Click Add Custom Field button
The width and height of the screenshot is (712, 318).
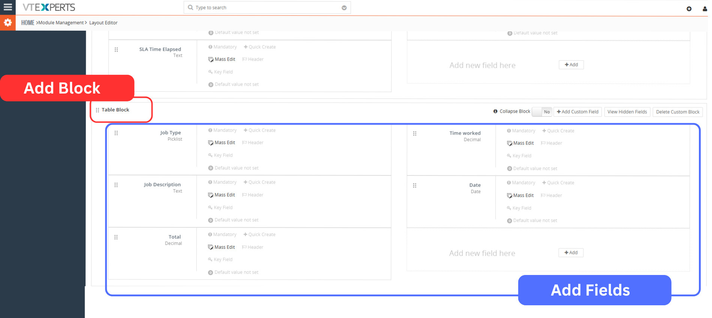click(577, 112)
